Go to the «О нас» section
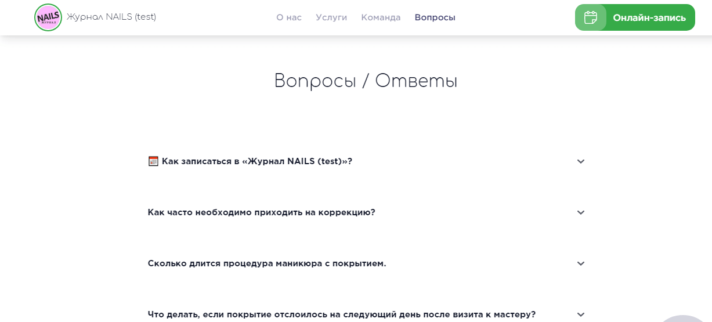The width and height of the screenshot is (712, 322). (x=289, y=17)
